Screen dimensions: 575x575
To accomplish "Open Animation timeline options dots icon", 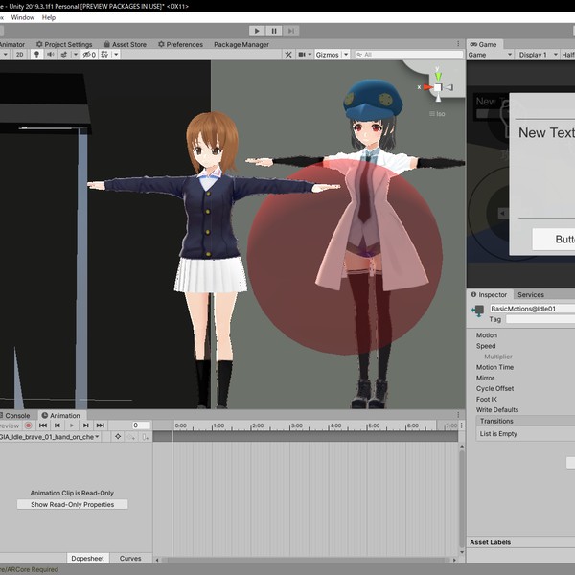I will [462, 425].
